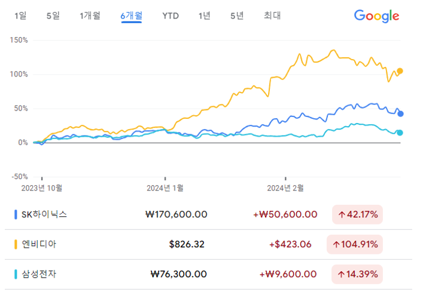Open the 삼성전자 stock row
Image resolution: width=423 pixels, height=295 pixels.
coord(208,274)
